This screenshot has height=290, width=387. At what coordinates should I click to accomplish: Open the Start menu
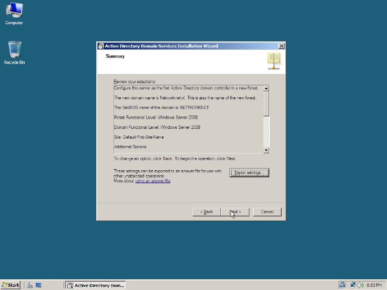pyautogui.click(x=10, y=285)
